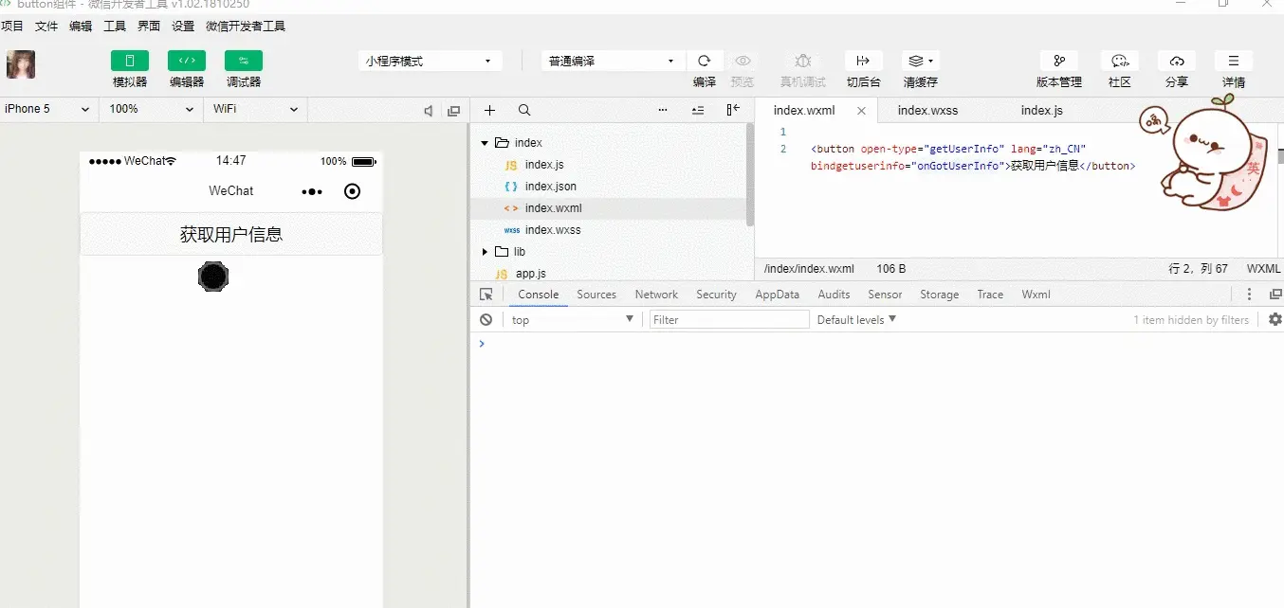The image size is (1284, 608).
Task: Open the 普通编译 compile mode dropdown
Action: pyautogui.click(x=612, y=60)
